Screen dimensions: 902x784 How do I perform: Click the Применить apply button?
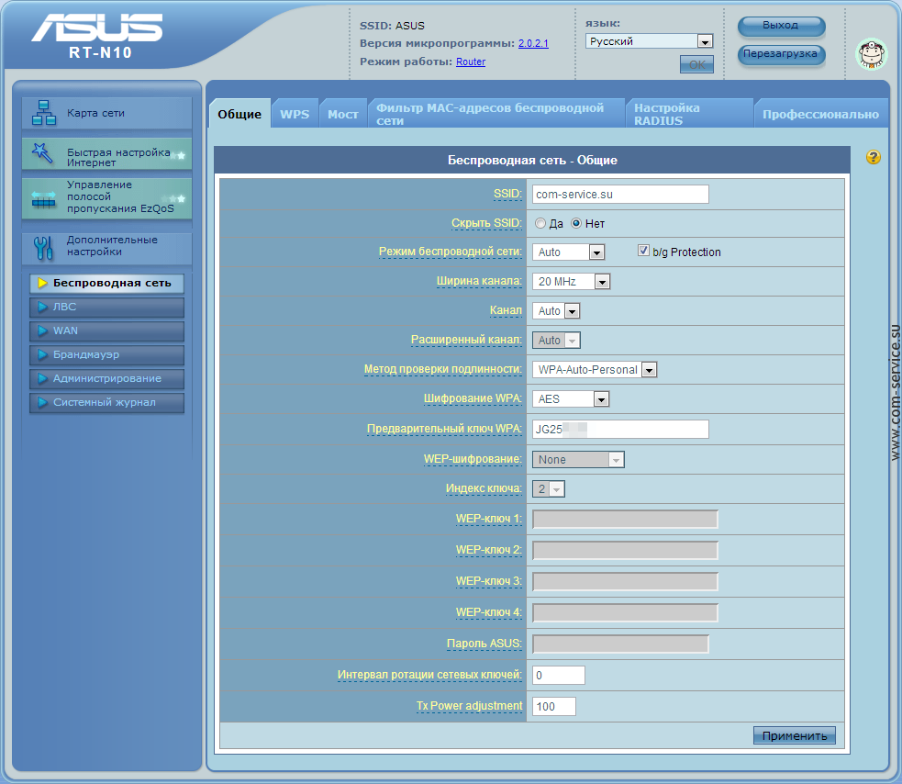coord(794,735)
